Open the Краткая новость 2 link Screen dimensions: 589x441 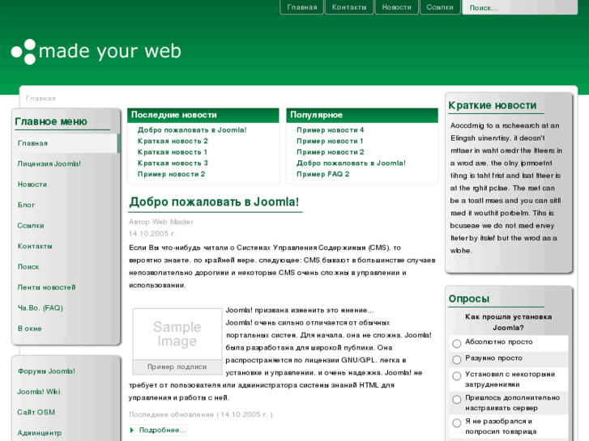click(x=173, y=141)
